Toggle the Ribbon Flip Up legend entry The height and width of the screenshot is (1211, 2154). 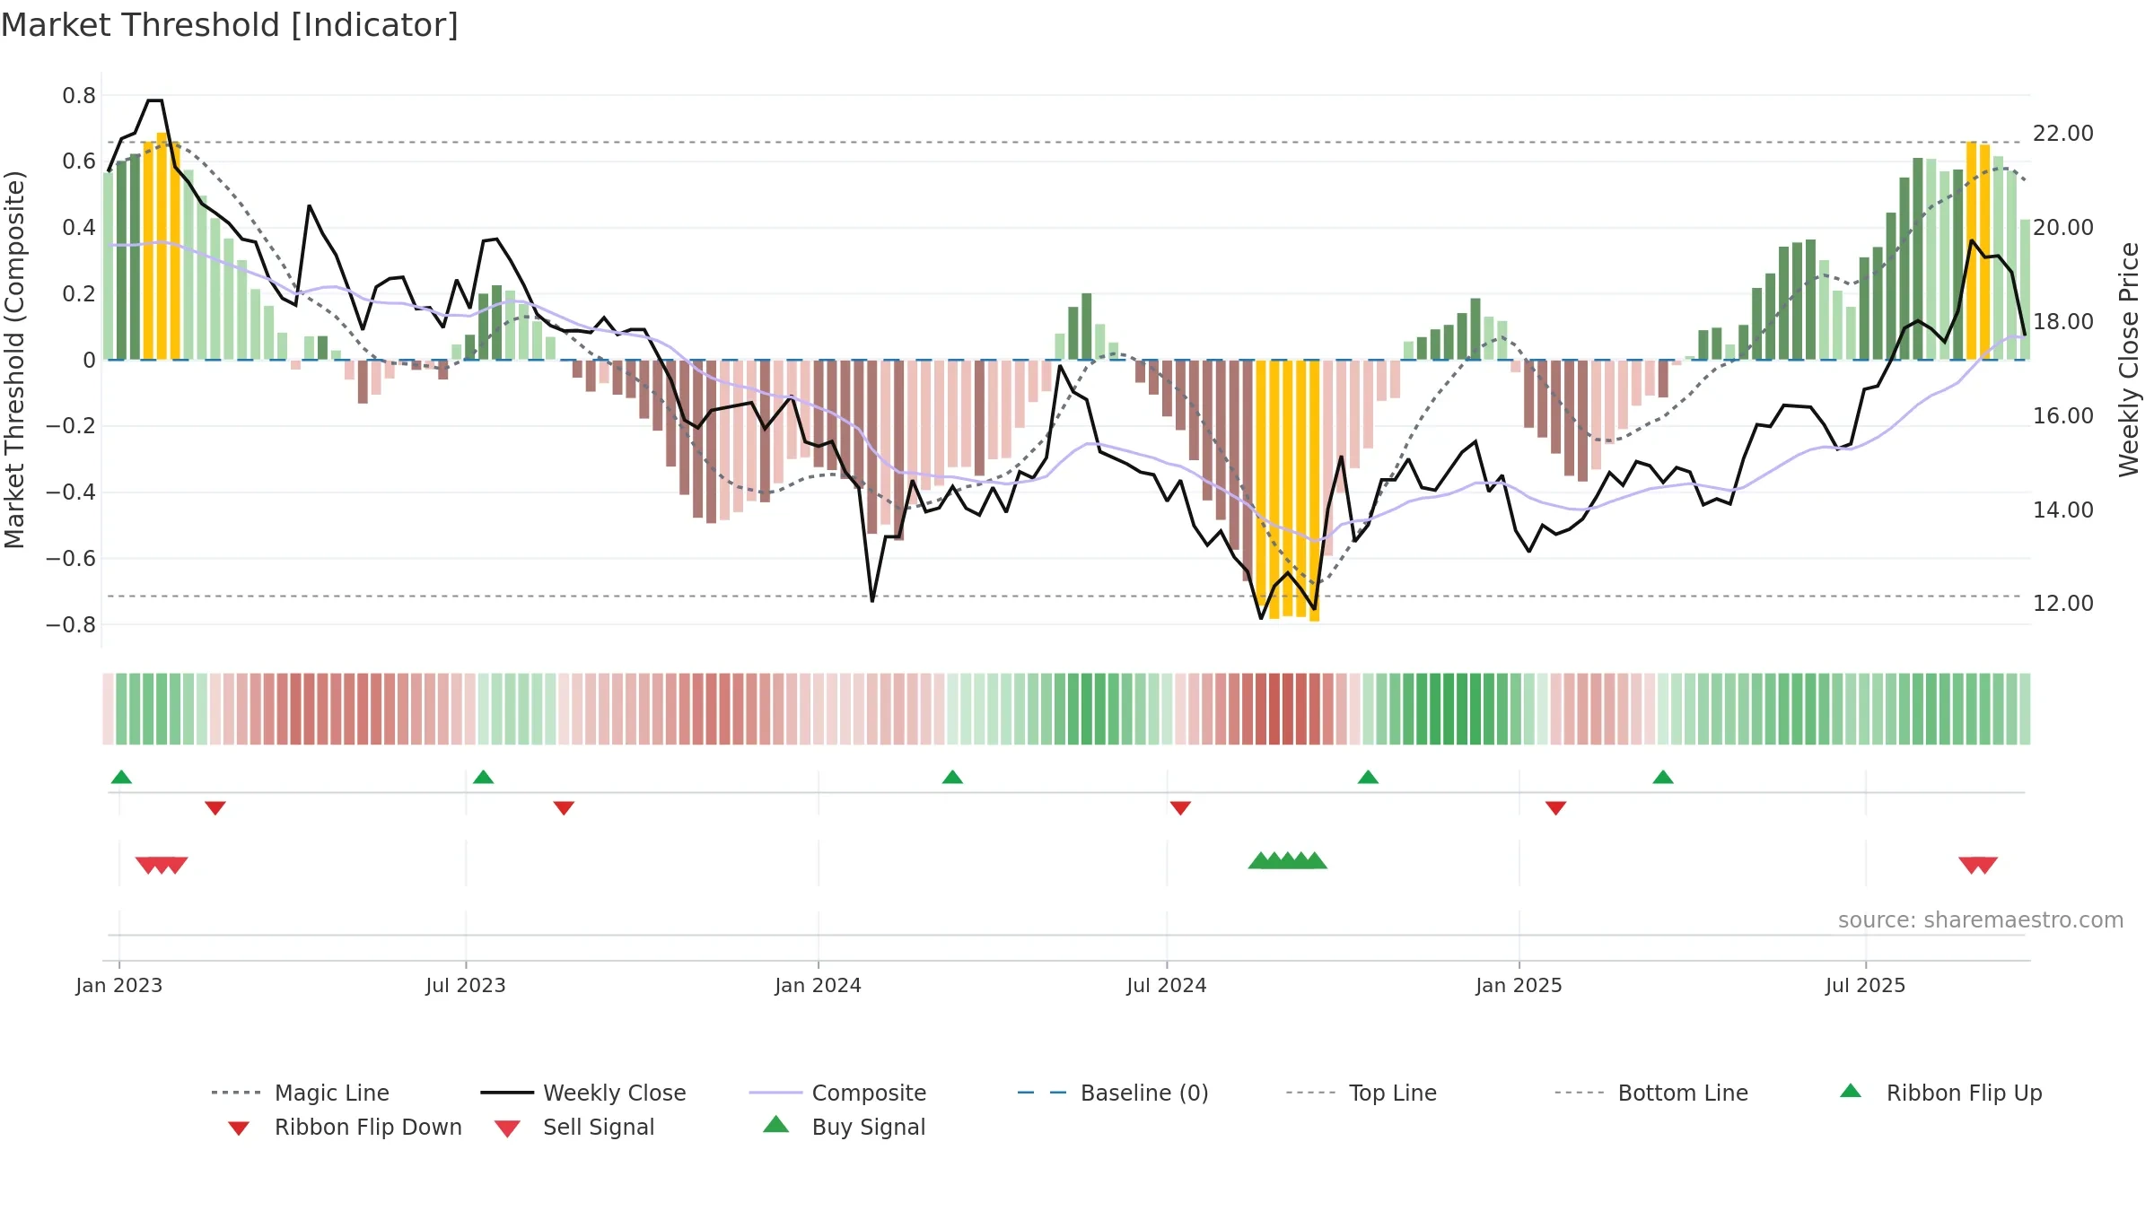1941,1093
